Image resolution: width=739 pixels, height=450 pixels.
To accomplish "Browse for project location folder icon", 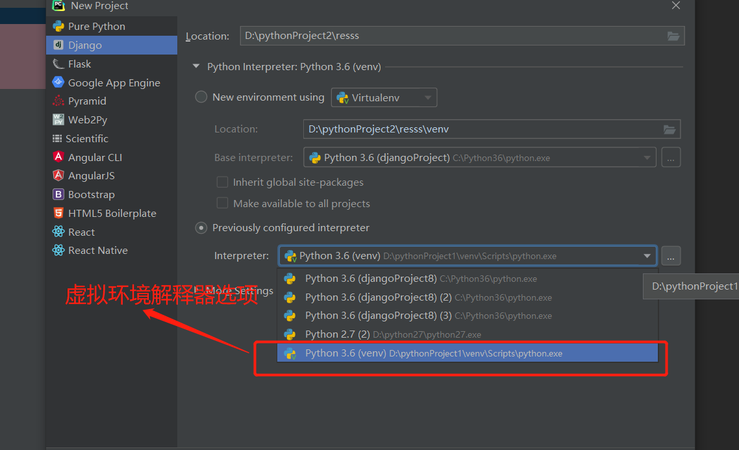I will click(673, 36).
